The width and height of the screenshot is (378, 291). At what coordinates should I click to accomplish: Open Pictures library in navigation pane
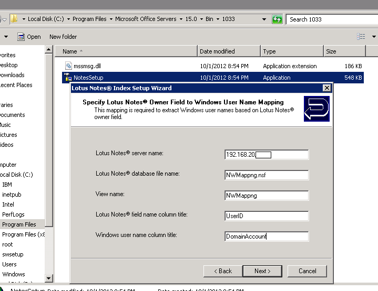(x=8, y=135)
